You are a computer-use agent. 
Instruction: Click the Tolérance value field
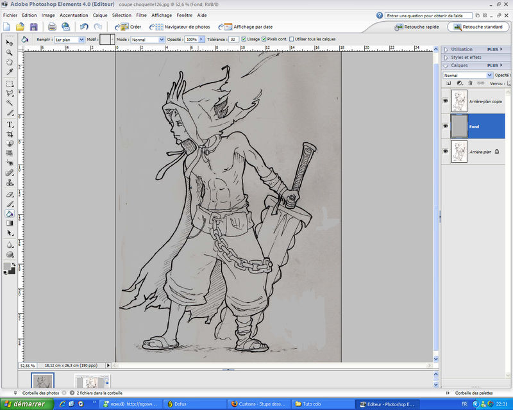tap(233, 40)
